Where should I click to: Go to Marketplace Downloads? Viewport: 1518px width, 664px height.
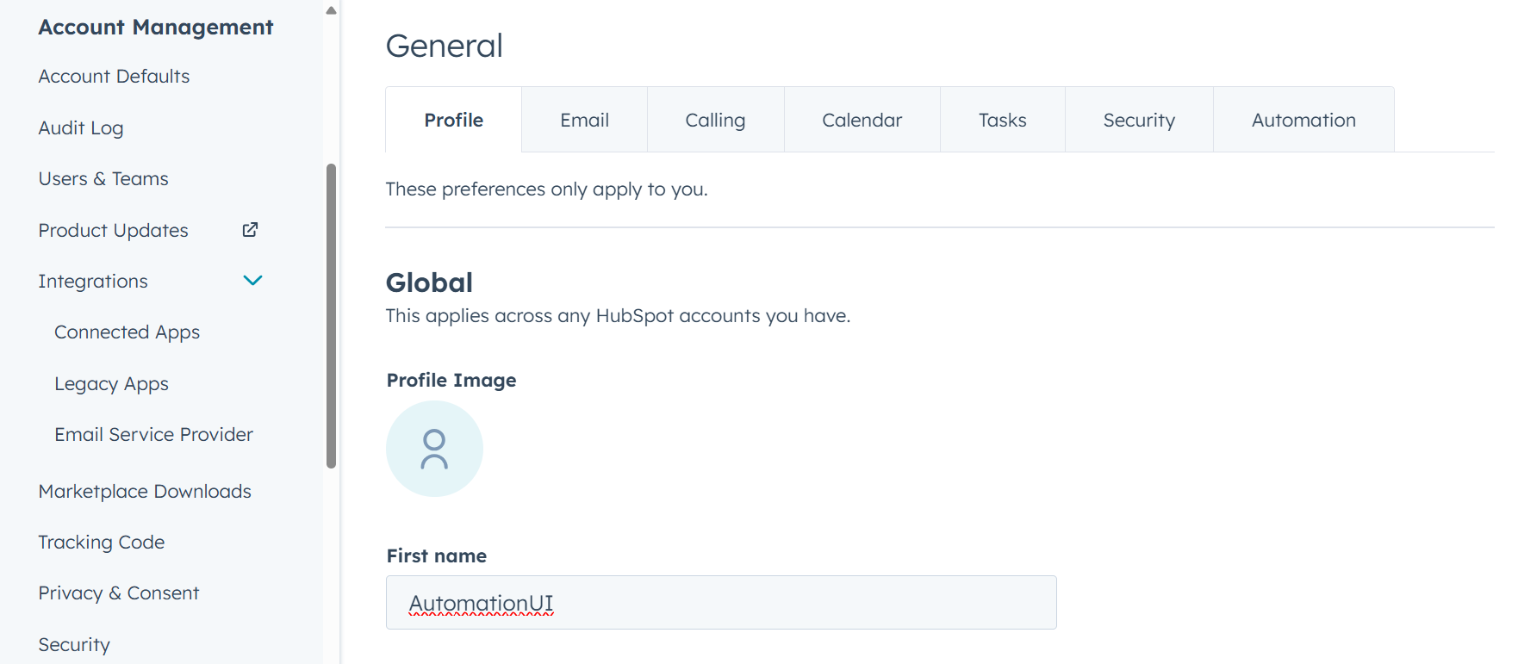coord(145,492)
